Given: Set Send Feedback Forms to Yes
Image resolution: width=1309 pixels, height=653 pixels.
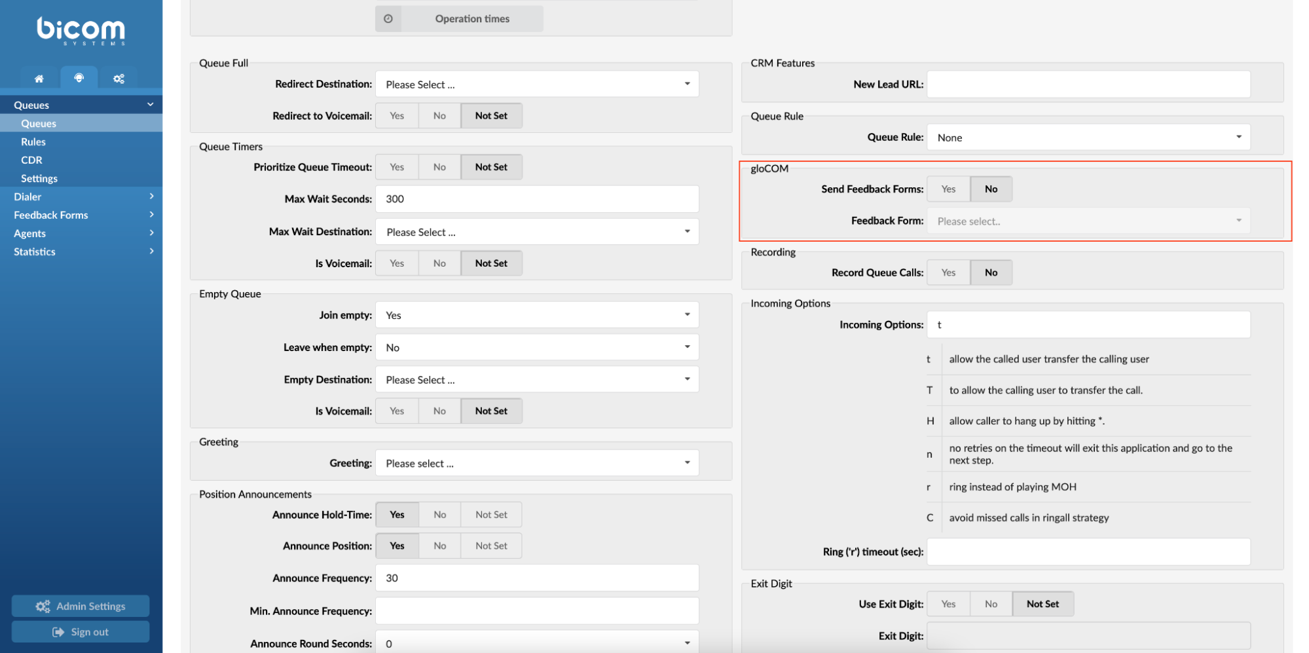Looking at the screenshot, I should click(x=948, y=189).
